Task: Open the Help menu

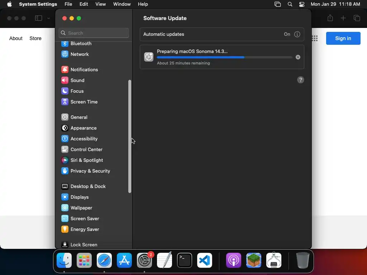Action: click(x=143, y=4)
